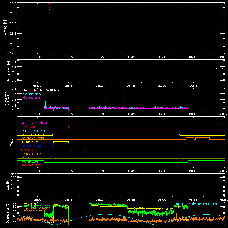
Task: Click the 'Normalized modulation' axis title
Action: pyautogui.click(x=7, y=99)
